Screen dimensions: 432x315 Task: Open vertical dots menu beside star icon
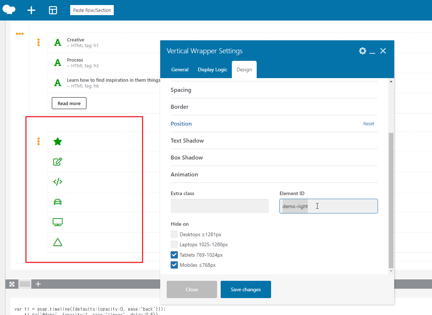39,141
